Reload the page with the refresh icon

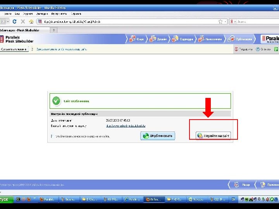pos(15,22)
